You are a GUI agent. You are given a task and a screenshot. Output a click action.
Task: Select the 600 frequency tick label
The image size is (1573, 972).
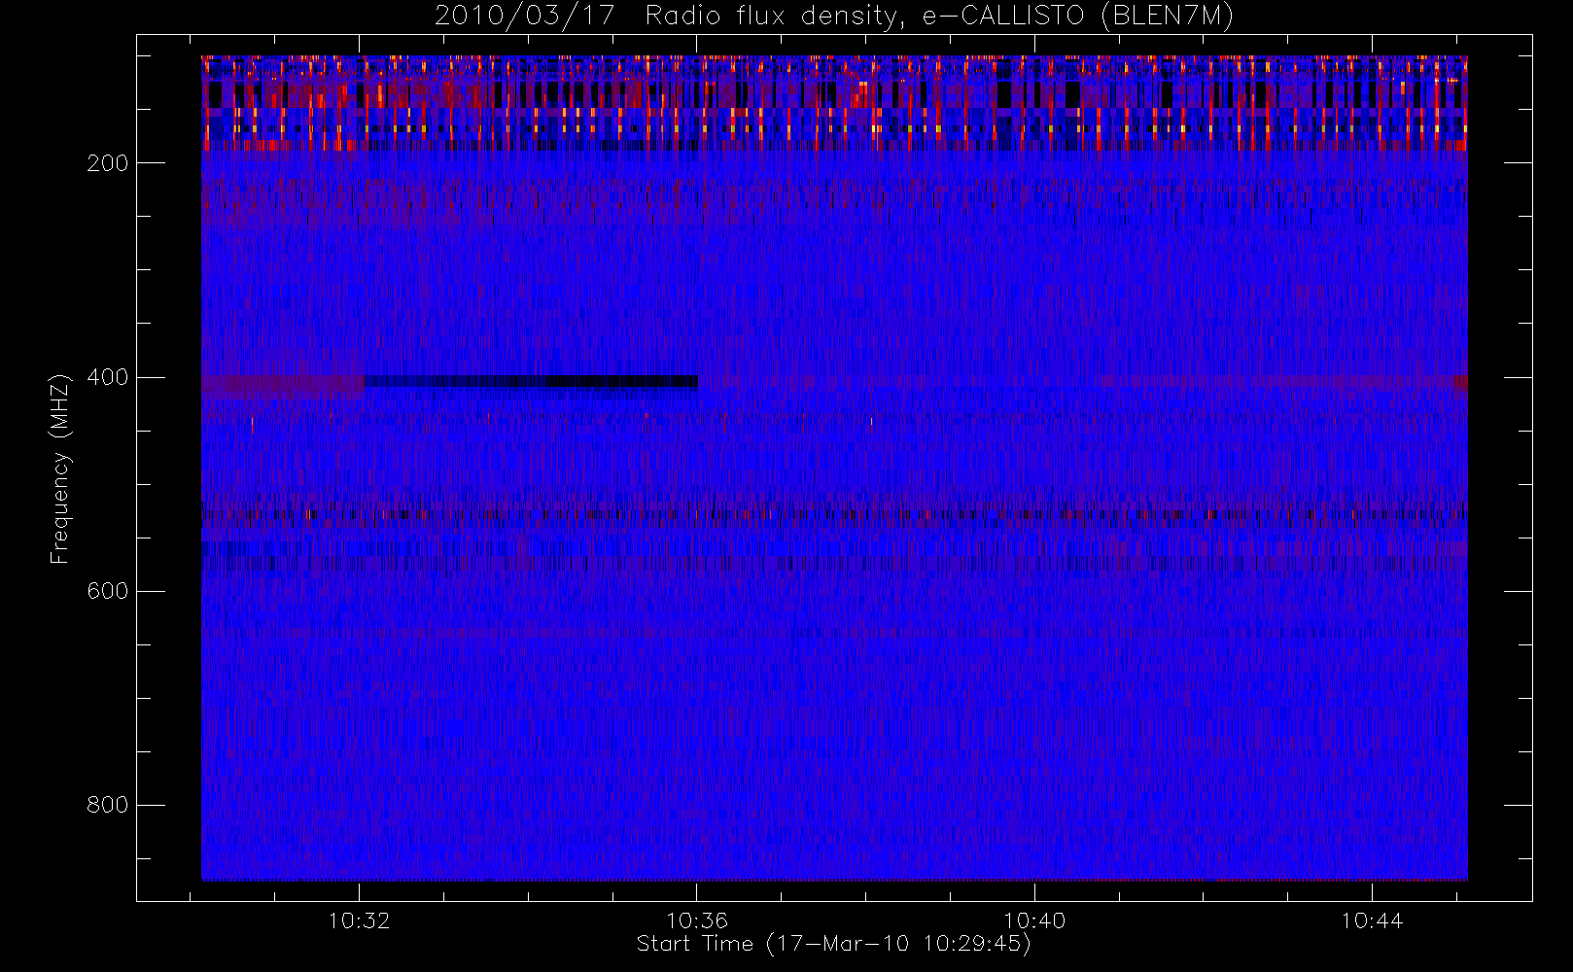click(x=107, y=591)
